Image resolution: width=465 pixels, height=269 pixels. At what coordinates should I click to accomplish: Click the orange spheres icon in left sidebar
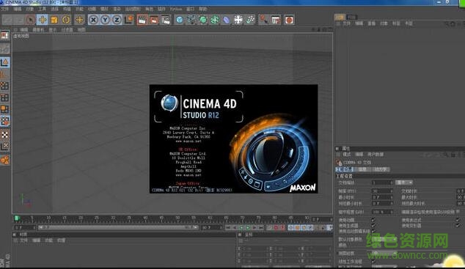4,161
